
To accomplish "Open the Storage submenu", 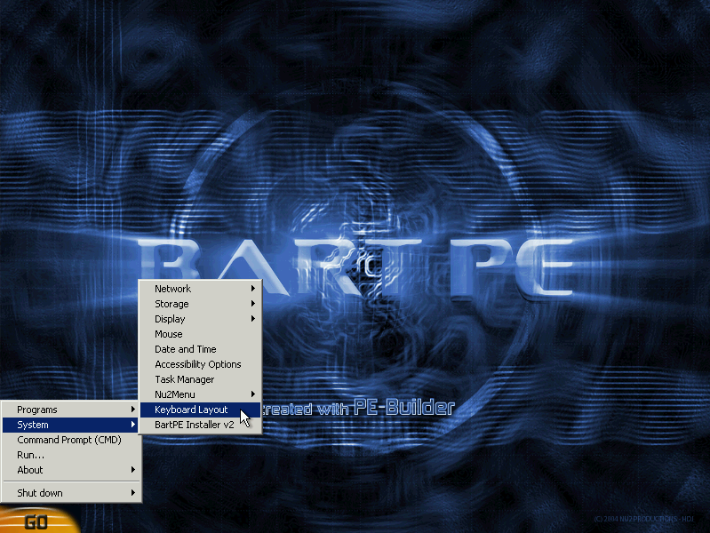I will coord(200,304).
